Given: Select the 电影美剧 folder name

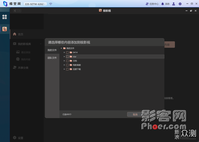Looking at the screenshot, I should tap(77, 65).
